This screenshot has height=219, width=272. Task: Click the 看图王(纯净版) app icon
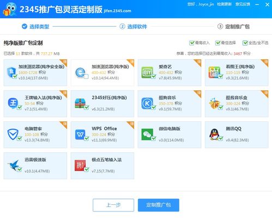[x=214, y=72]
